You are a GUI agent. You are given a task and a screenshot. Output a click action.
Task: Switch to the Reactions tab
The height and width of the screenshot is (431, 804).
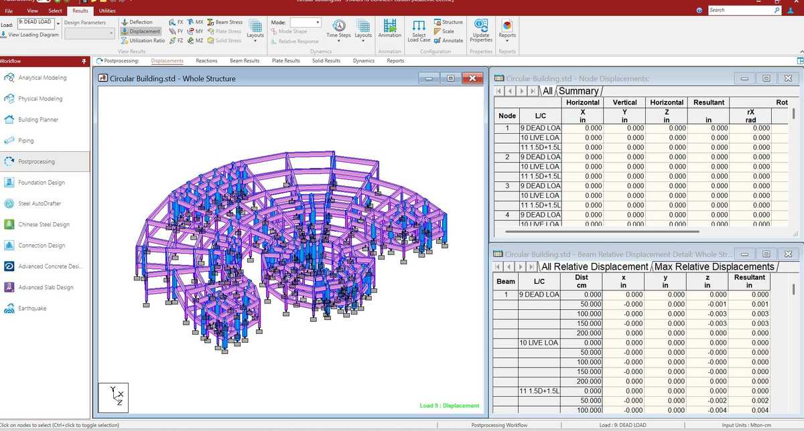(x=206, y=60)
